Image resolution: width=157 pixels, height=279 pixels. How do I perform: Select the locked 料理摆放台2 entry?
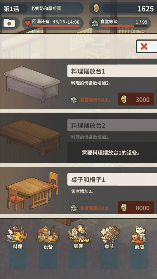78,138
